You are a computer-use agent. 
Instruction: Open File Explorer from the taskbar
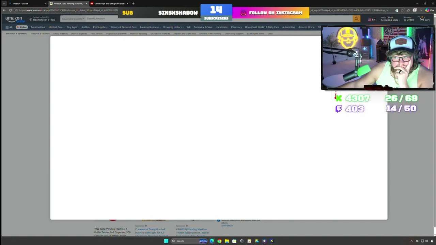[x=227, y=241]
